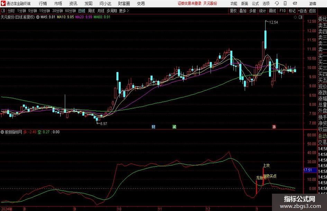Screen dimensions: 327x211
Task: Click the 减 marker on the chart
Action: [x=174, y=127]
